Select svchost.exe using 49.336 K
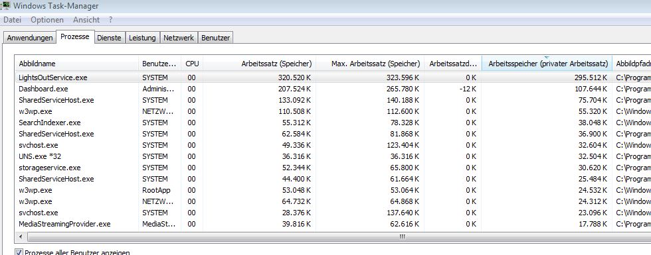The height and width of the screenshot is (255, 651). [333, 145]
